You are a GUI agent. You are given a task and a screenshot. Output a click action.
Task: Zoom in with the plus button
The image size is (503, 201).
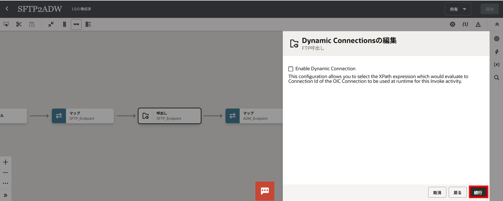tap(6, 162)
